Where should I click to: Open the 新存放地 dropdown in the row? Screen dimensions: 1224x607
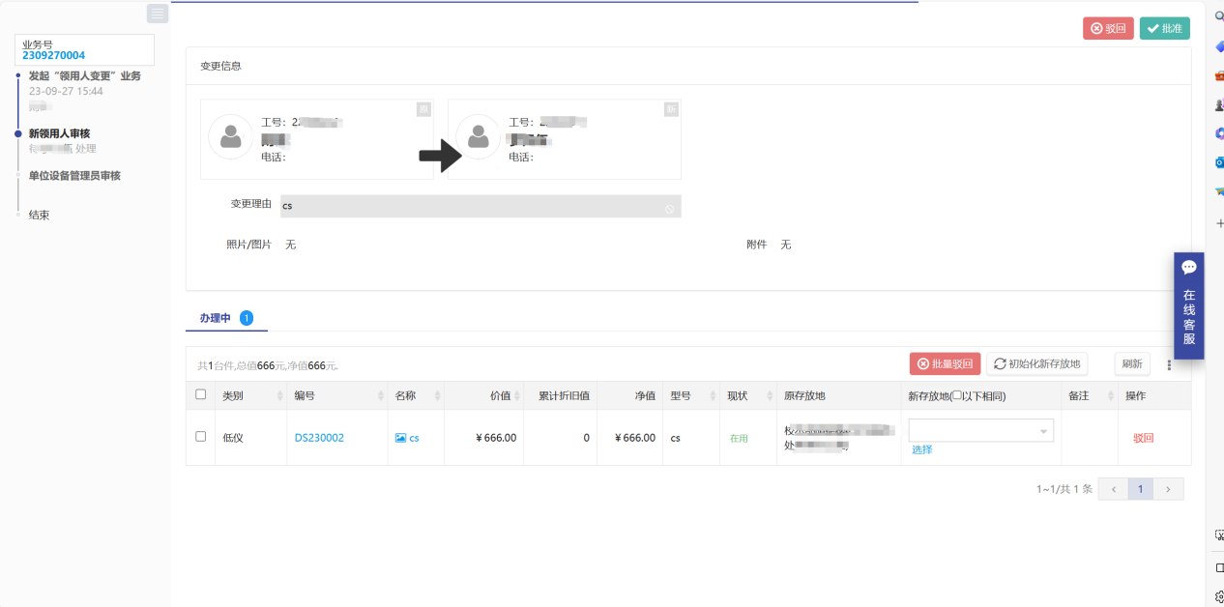(x=980, y=431)
